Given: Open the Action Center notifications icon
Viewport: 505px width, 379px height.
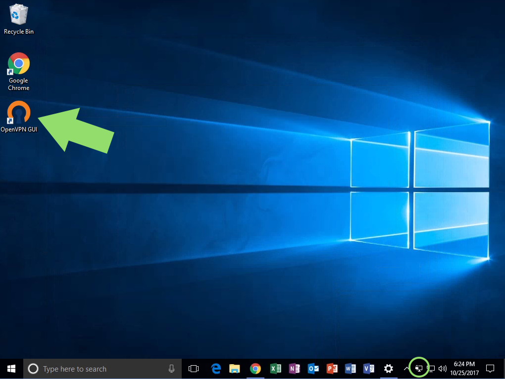Looking at the screenshot, I should point(490,369).
